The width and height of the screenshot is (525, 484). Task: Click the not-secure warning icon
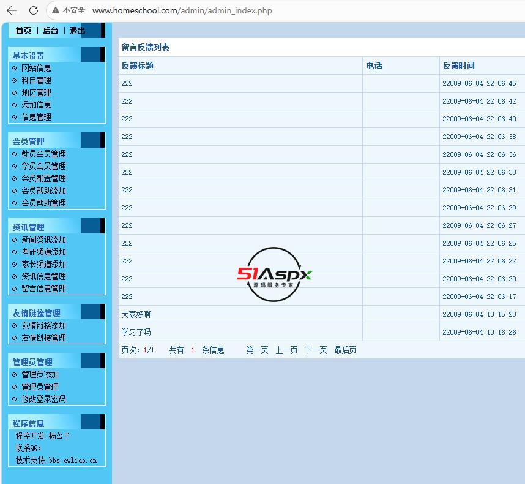click(56, 10)
